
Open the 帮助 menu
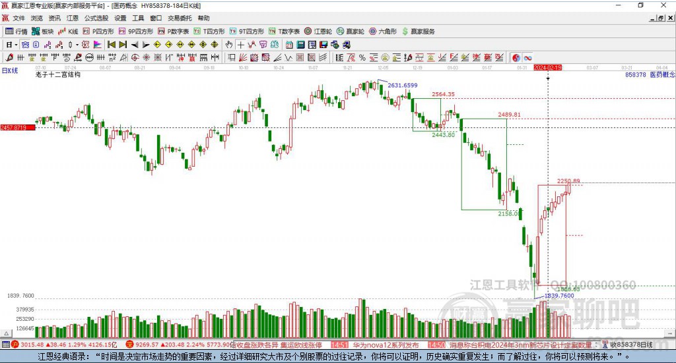[203, 18]
